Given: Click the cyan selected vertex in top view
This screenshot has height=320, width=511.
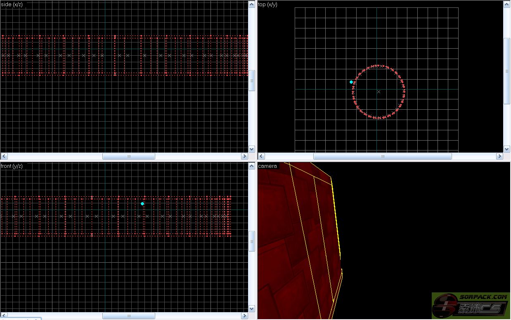Looking at the screenshot, I should tap(351, 82).
